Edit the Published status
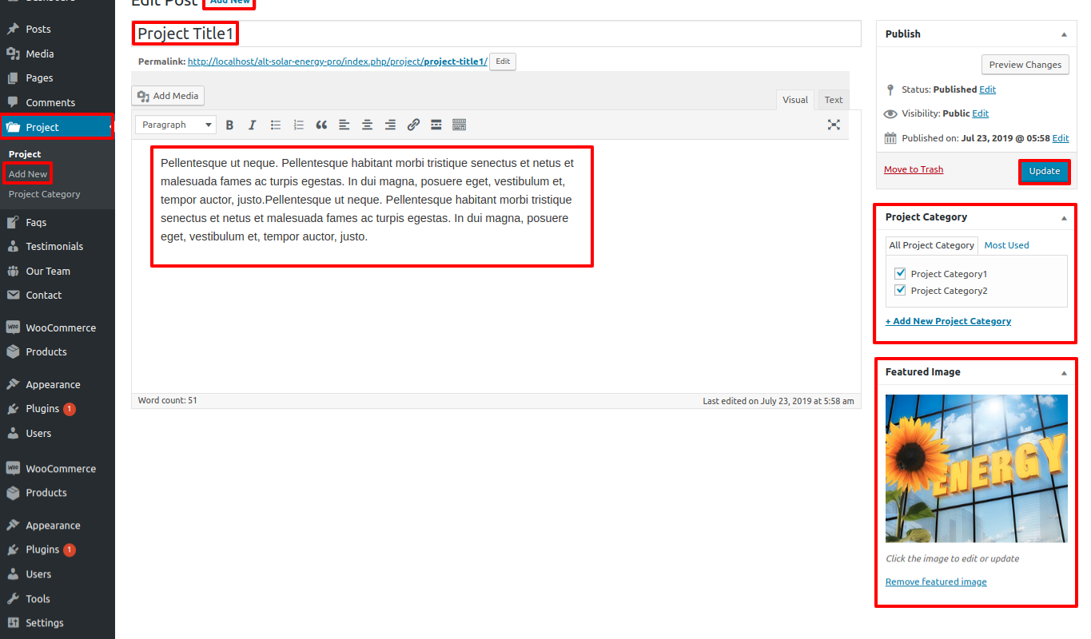1091x639 pixels. point(988,89)
